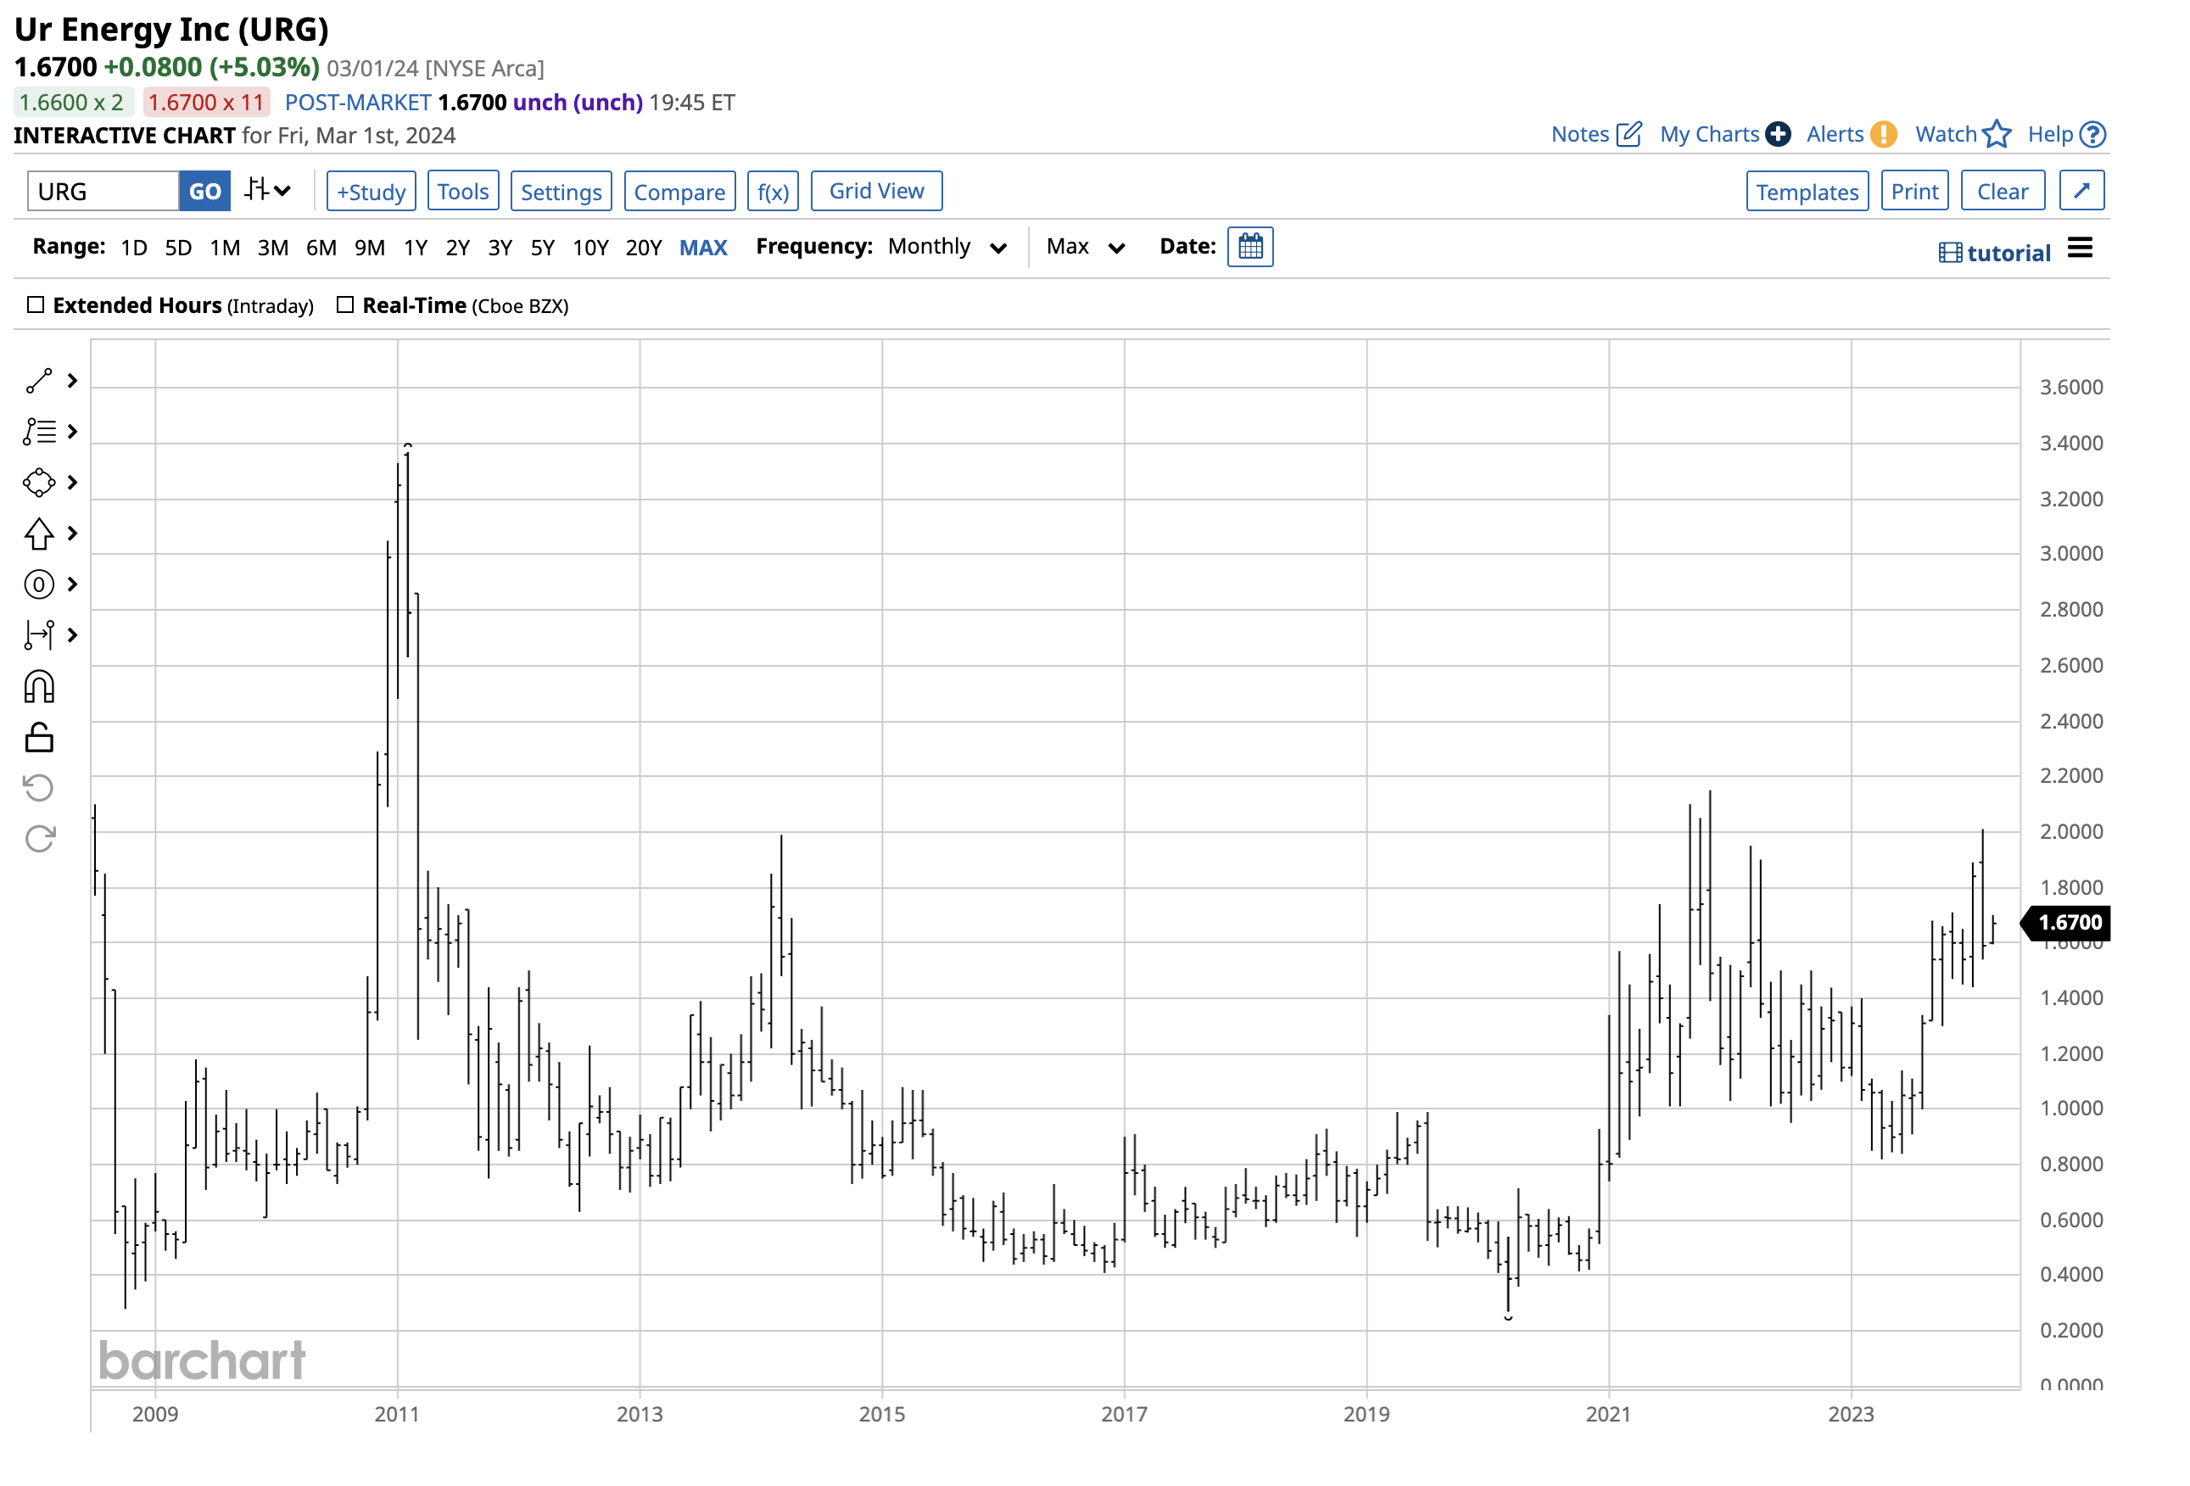Set range to 20Y
Viewport: 2190px width, 1486px height.
pos(644,247)
